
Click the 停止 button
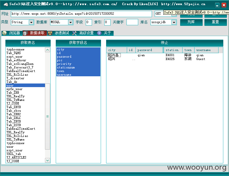point(165,43)
